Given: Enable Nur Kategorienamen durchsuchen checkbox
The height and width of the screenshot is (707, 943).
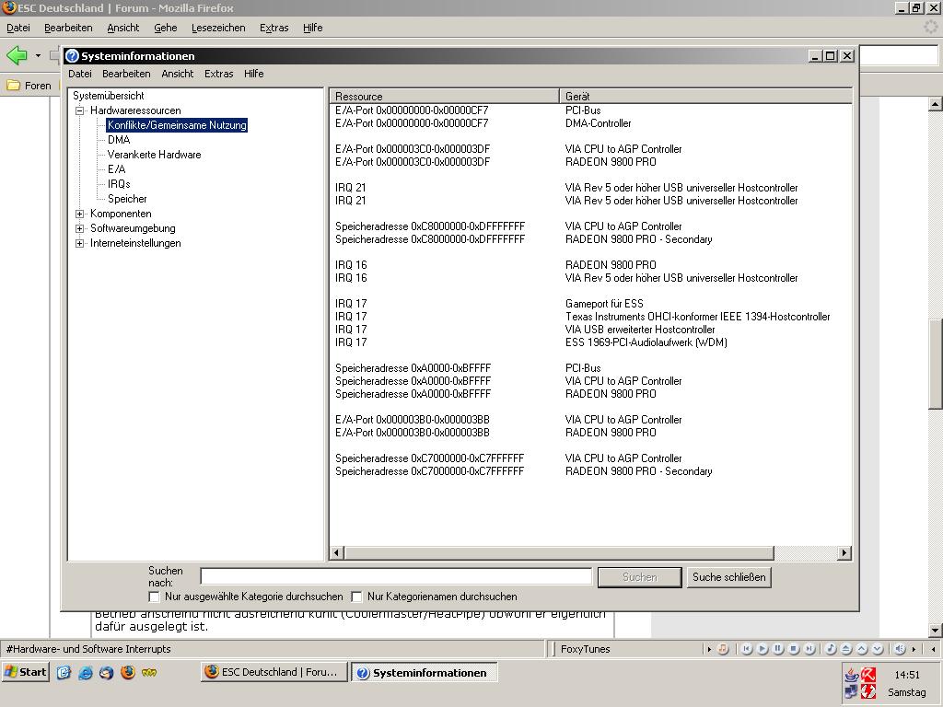Looking at the screenshot, I should coord(356,597).
